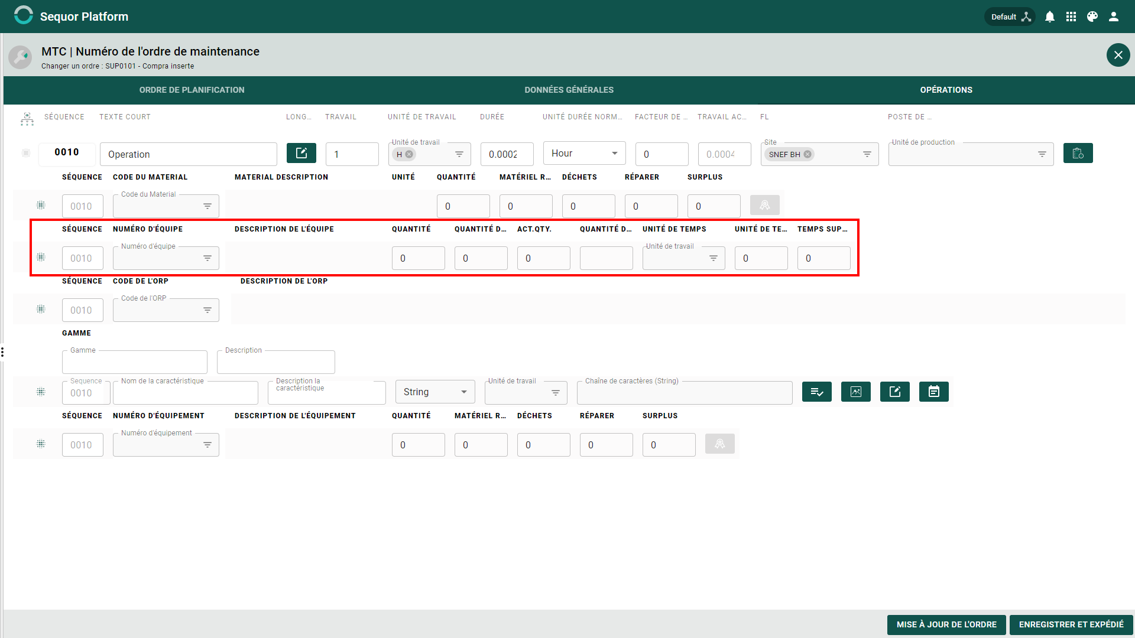Click the Temps sup field in team row

coord(824,258)
